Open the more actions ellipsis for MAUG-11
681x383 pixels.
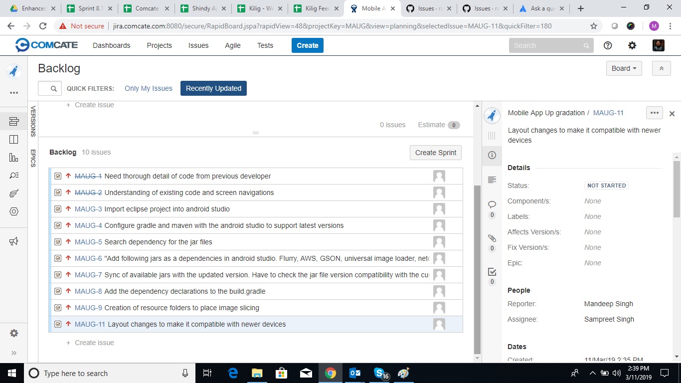pos(655,113)
